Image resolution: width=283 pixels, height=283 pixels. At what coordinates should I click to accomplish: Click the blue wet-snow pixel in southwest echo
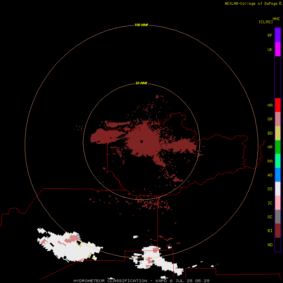tap(79, 236)
